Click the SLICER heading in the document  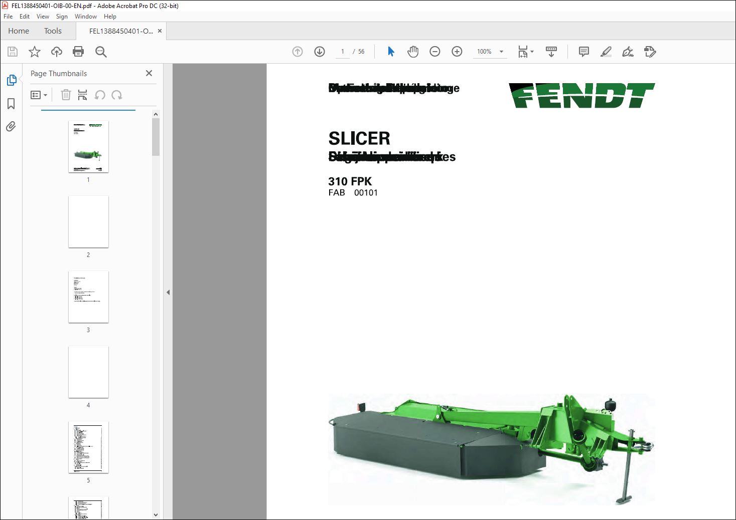pyautogui.click(x=359, y=138)
